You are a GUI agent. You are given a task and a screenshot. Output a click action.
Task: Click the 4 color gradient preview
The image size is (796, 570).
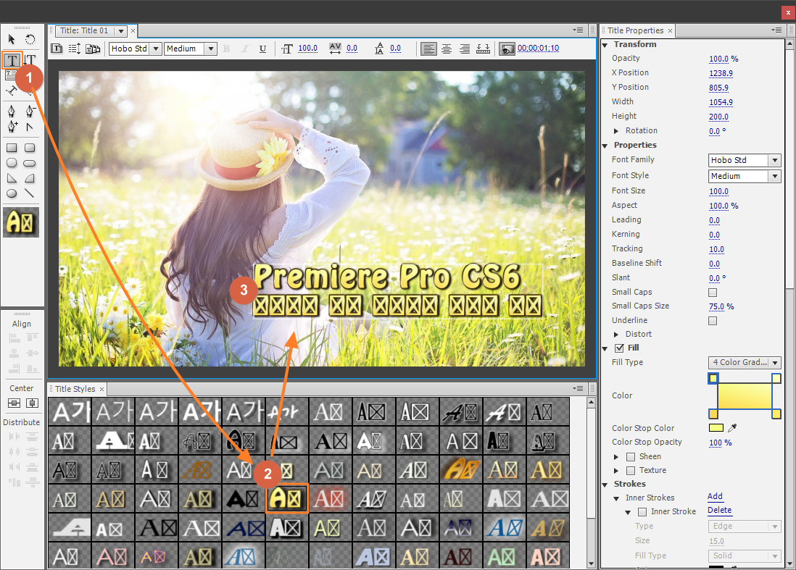pyautogui.click(x=745, y=396)
